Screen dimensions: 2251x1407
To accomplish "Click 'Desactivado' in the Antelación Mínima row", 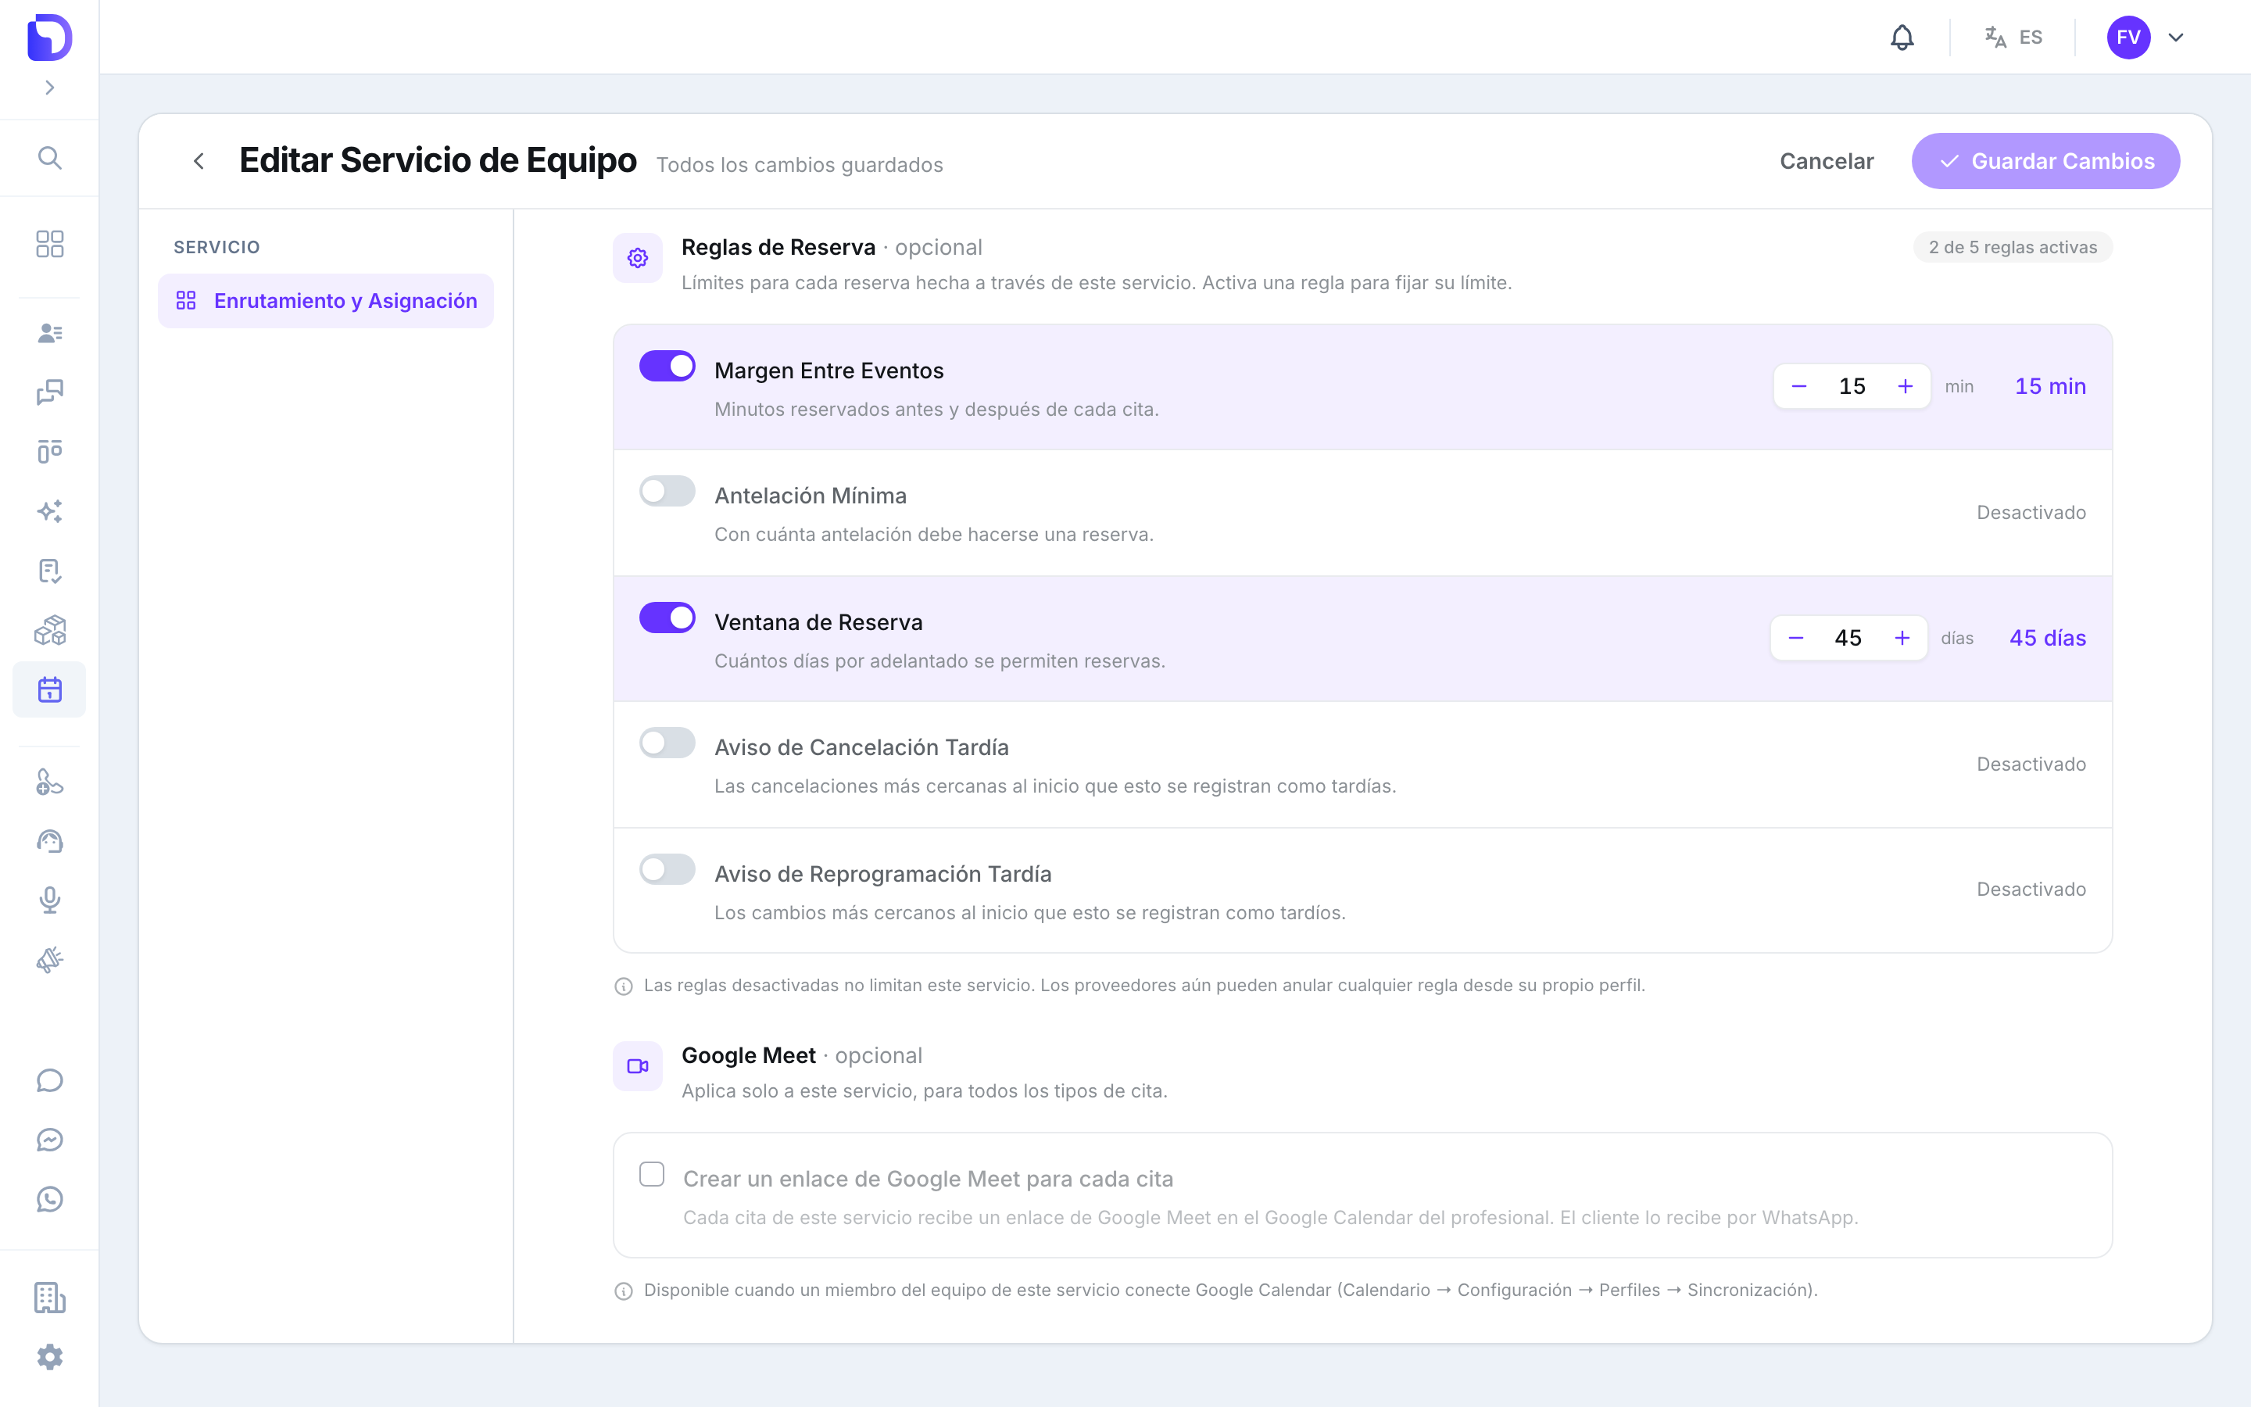I will click(x=2031, y=513).
